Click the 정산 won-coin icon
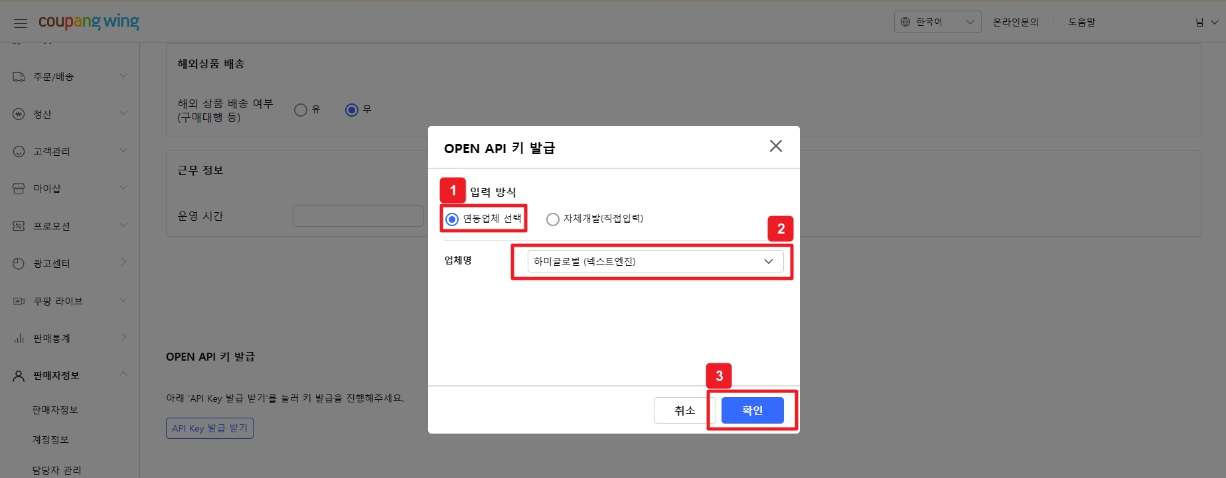Viewport: 1226px width, 478px height. point(19,114)
